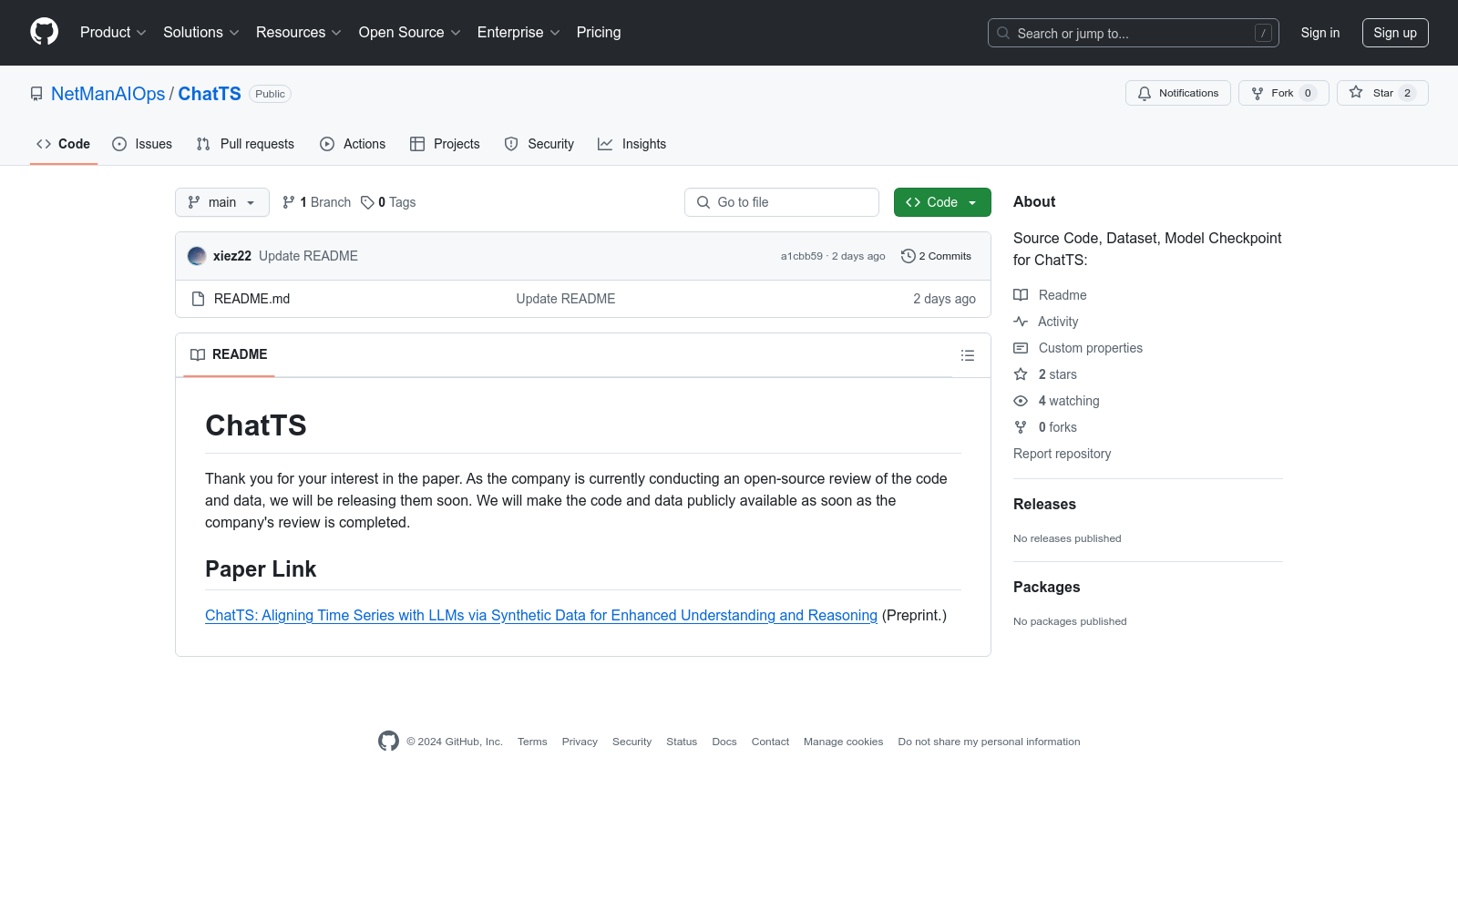1458x911 pixels.
Task: Open the Resources dropdown
Action: tap(299, 33)
